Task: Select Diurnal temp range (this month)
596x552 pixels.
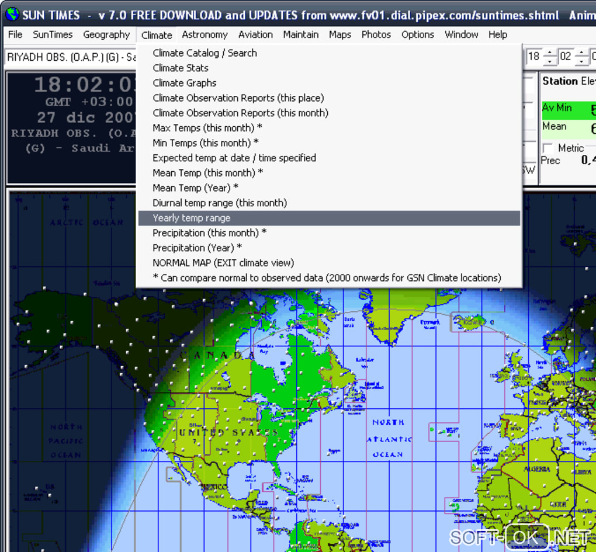Action: click(329, 203)
